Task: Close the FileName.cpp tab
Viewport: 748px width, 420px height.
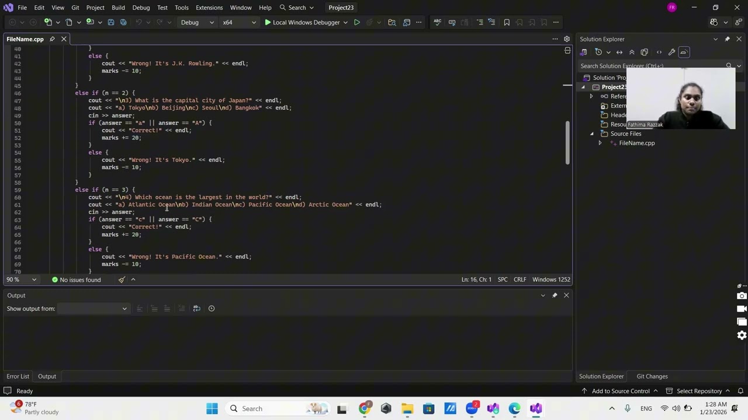Action: [x=64, y=39]
